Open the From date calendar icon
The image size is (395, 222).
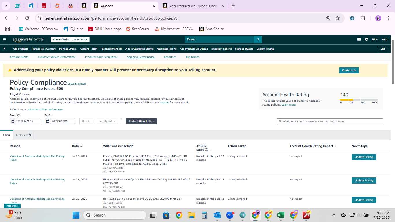tap(12, 121)
